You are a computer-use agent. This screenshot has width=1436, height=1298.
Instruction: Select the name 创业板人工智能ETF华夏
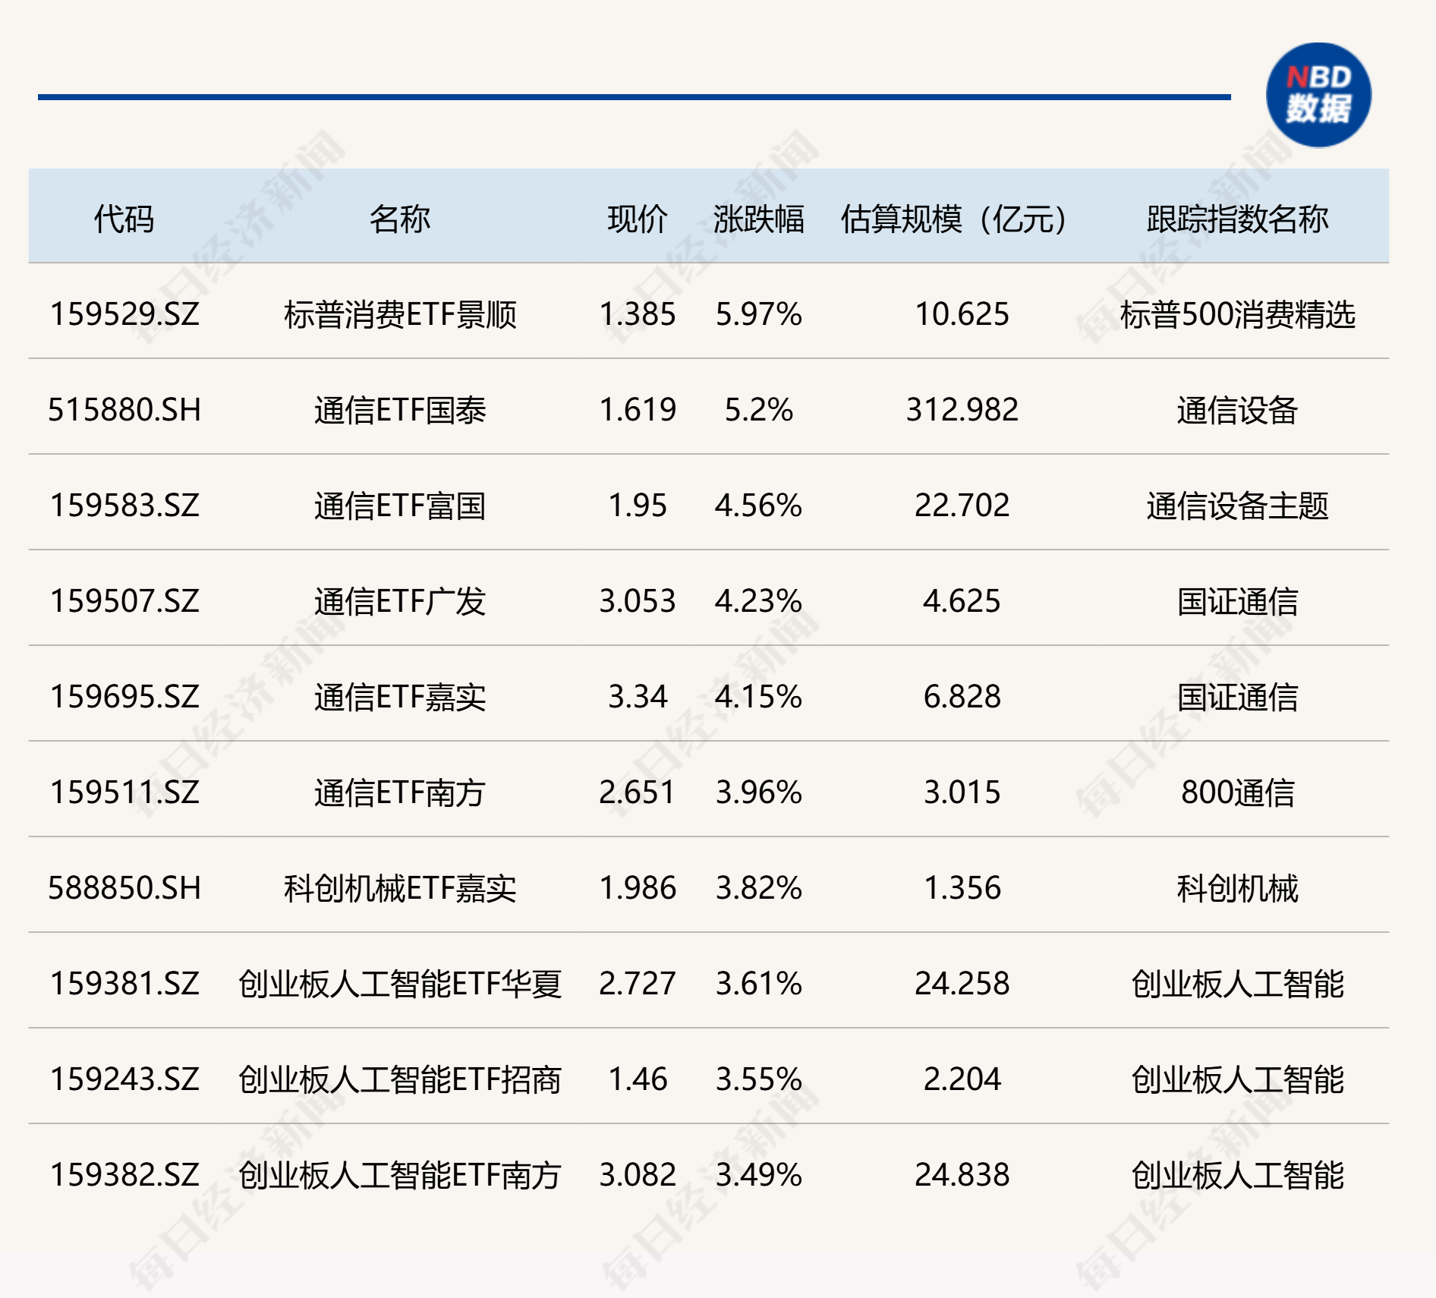(400, 984)
